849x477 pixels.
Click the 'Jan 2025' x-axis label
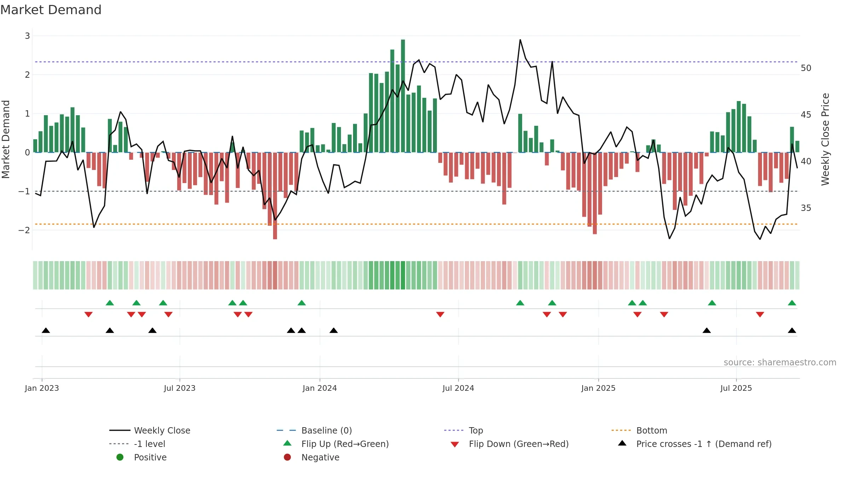point(599,388)
